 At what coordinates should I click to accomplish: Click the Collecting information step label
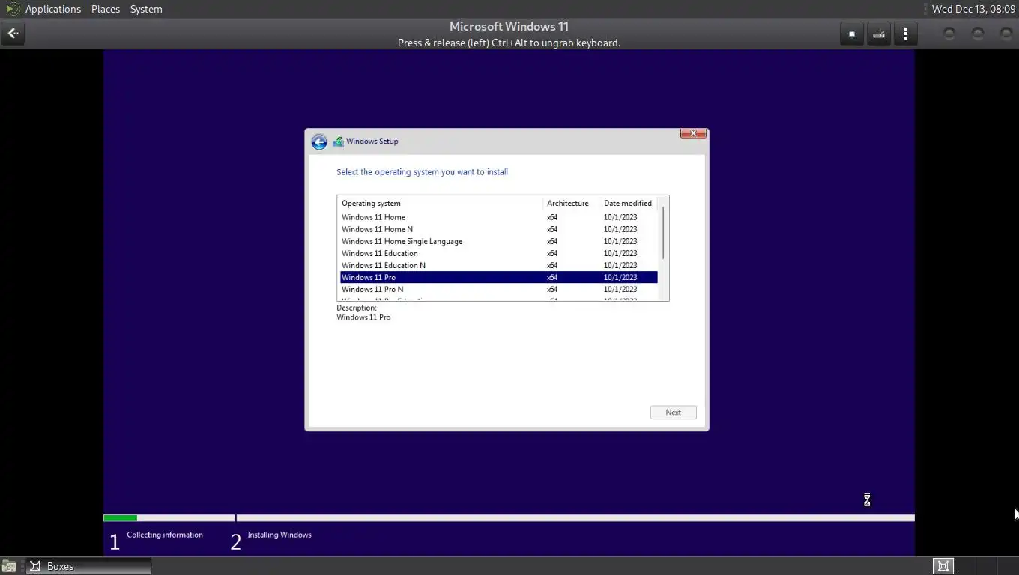click(x=165, y=535)
